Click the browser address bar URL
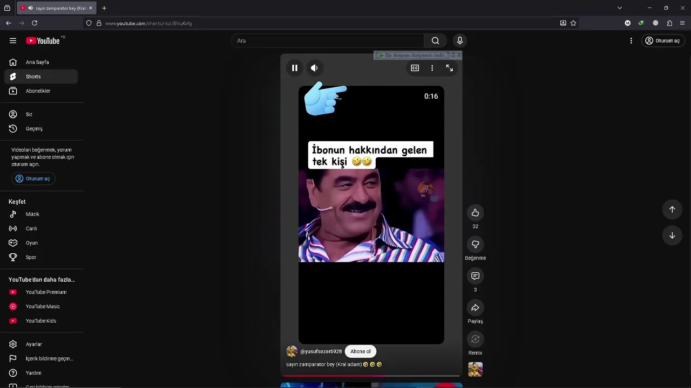Image resolution: width=691 pixels, height=388 pixels. (x=148, y=23)
